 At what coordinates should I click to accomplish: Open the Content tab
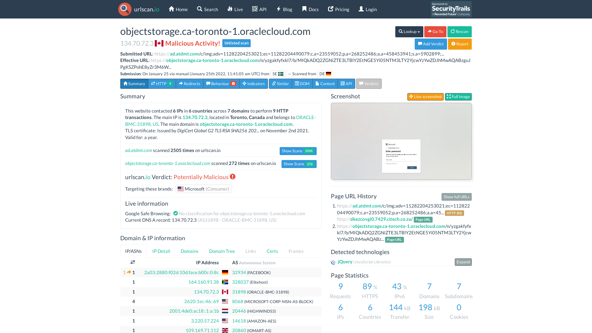tap(325, 84)
